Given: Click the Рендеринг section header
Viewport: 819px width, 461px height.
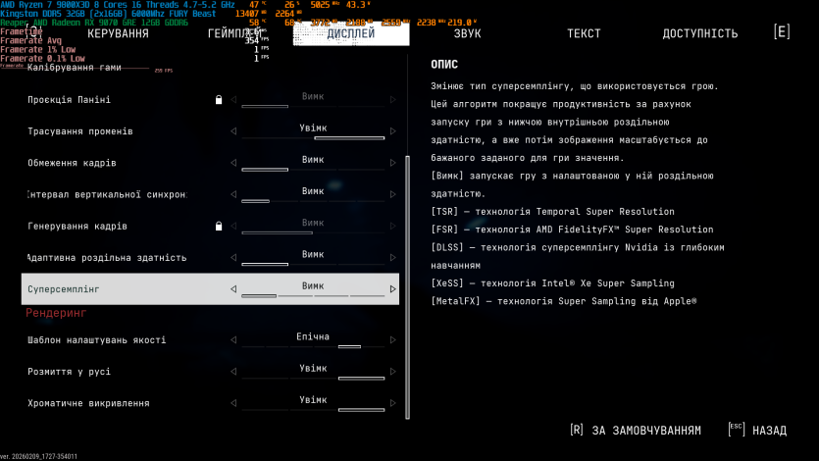Looking at the screenshot, I should coord(56,313).
